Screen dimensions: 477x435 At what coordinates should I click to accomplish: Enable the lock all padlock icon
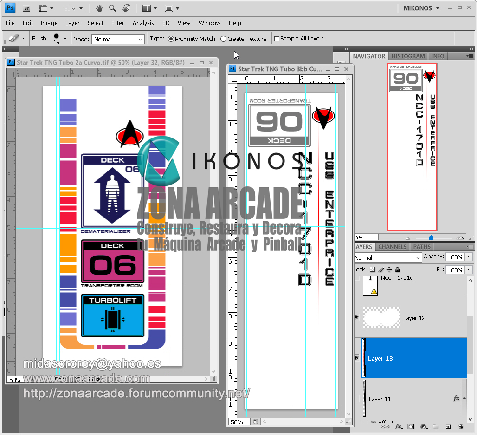tap(398, 270)
